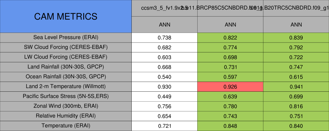329x131 pixels.
Task: Click the ANN header under ccsm3_5 column
Action: (164, 25)
